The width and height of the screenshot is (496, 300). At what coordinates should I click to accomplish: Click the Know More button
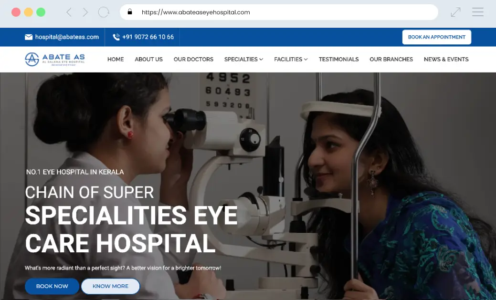tap(110, 286)
